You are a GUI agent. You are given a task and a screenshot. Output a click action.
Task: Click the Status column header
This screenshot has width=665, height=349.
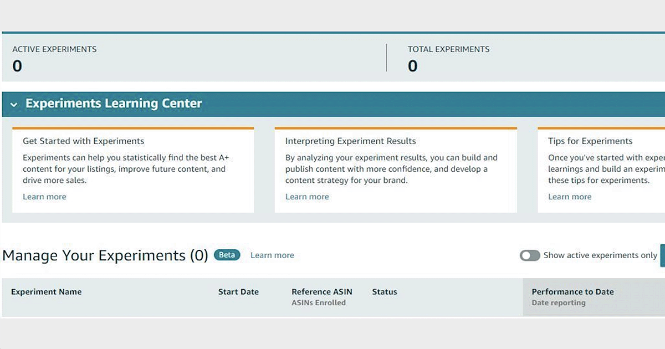click(x=385, y=292)
